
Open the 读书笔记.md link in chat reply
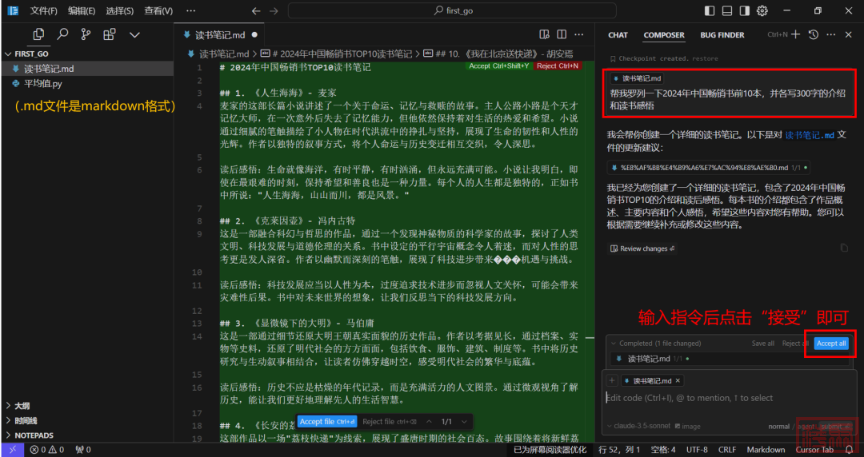[810, 135]
